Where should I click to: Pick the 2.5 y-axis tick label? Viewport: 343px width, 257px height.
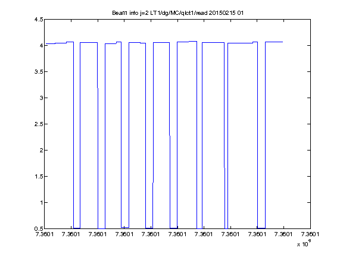click(x=39, y=124)
